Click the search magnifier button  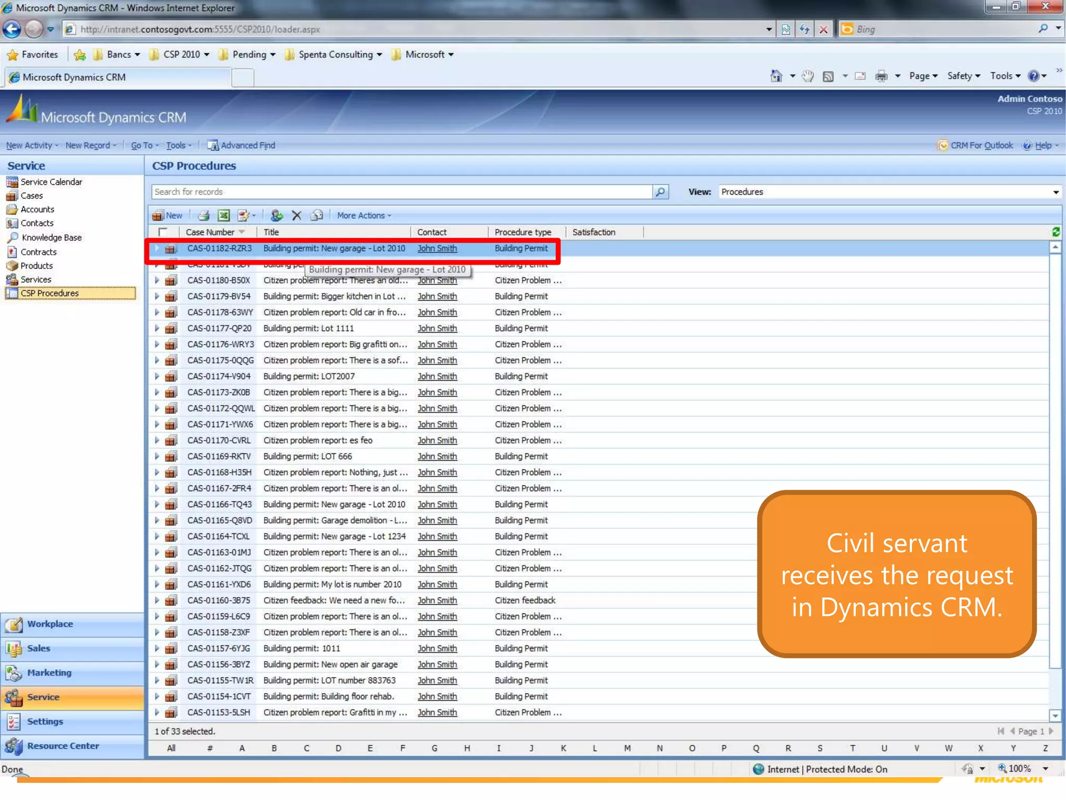coord(660,192)
